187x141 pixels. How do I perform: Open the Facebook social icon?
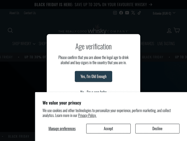tap(121, 13)
